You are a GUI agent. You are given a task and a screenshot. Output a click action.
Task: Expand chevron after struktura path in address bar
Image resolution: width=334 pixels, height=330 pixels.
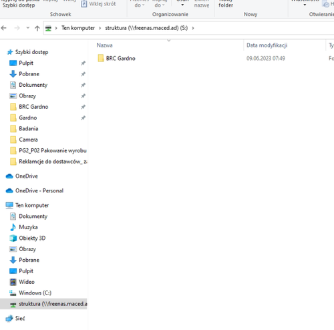(x=193, y=28)
